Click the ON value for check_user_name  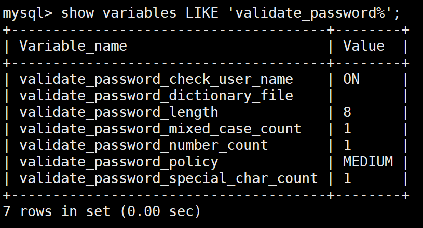(x=351, y=79)
